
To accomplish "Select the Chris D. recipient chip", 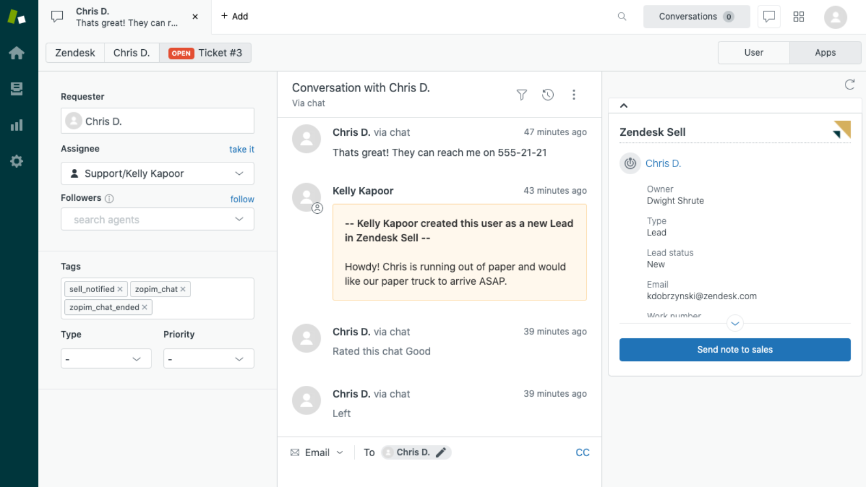I will [x=416, y=452].
